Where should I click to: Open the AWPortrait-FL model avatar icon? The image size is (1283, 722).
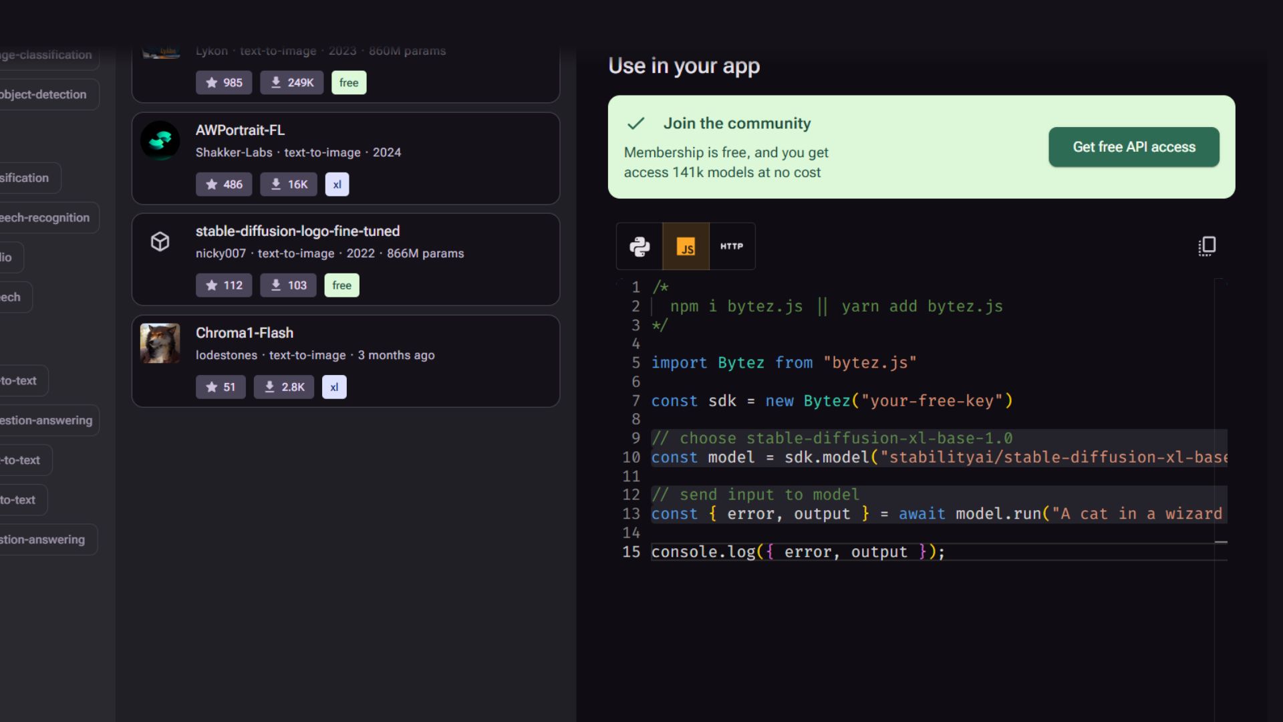click(160, 140)
